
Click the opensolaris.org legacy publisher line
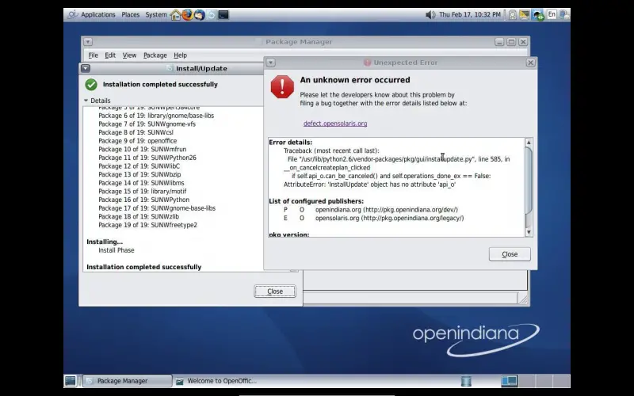click(373, 219)
